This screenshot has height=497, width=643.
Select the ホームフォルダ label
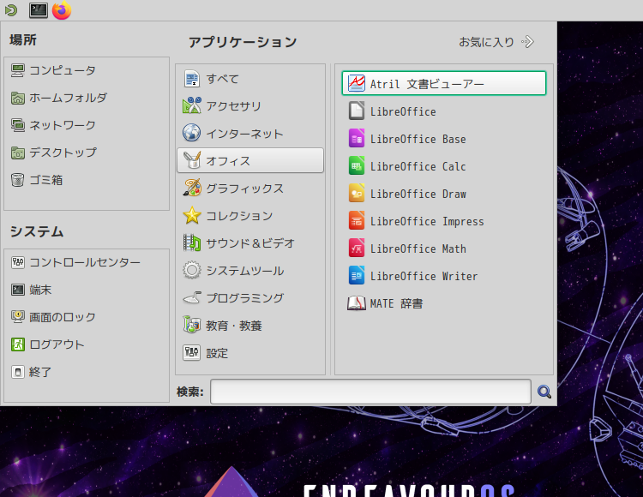click(x=68, y=98)
